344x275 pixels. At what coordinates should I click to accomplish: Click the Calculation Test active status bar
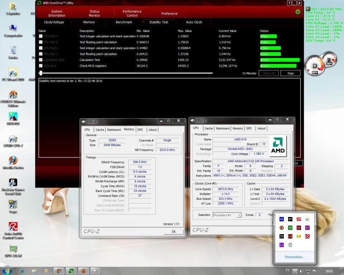[280, 60]
